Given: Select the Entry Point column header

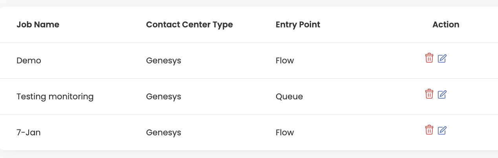Looking at the screenshot, I should point(298,25).
